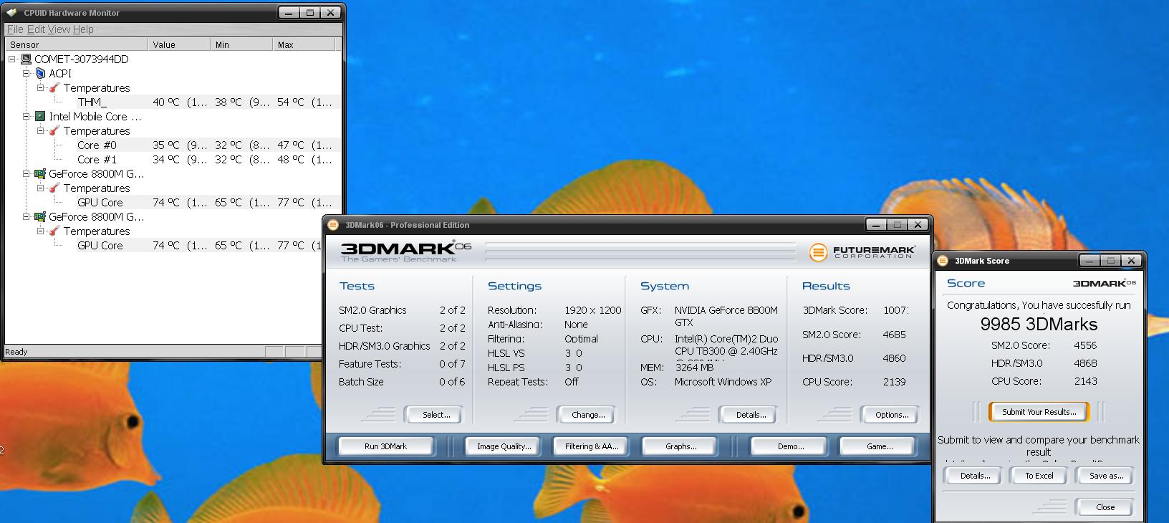The width and height of the screenshot is (1169, 523).
Task: Click thermometer icon under ACPI Temperatures
Action: coord(54,87)
